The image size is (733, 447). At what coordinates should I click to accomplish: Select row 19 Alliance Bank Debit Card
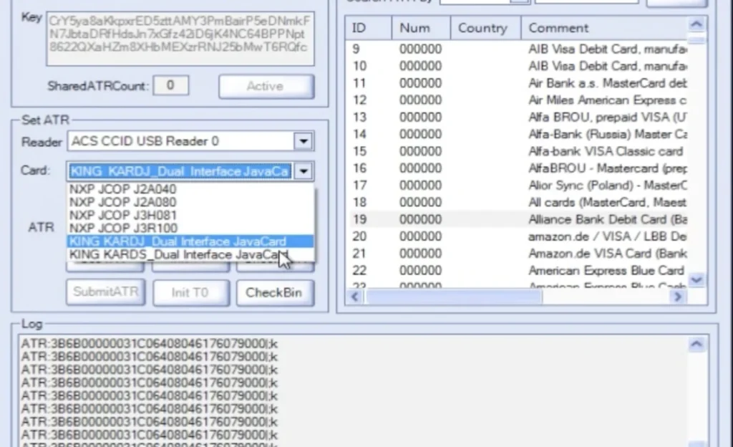[518, 219]
